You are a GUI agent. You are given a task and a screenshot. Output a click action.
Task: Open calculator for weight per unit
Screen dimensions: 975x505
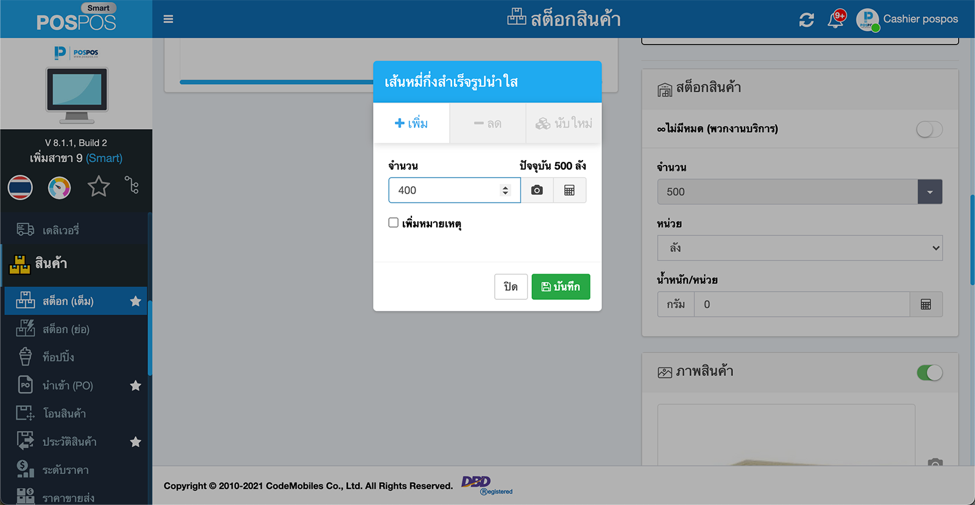pyautogui.click(x=926, y=304)
